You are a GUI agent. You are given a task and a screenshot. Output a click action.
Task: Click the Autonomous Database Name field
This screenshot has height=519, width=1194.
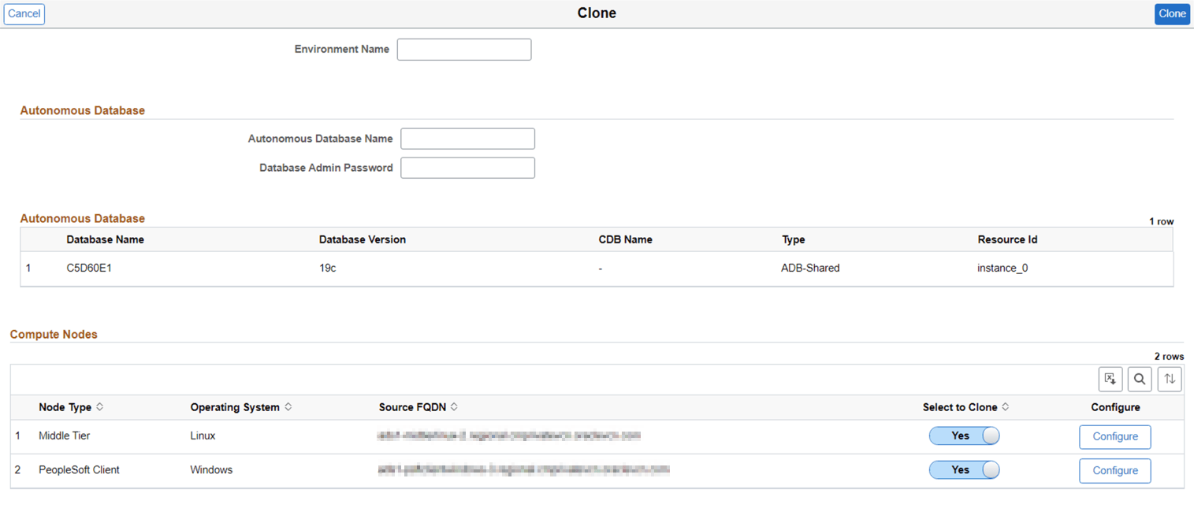(467, 138)
